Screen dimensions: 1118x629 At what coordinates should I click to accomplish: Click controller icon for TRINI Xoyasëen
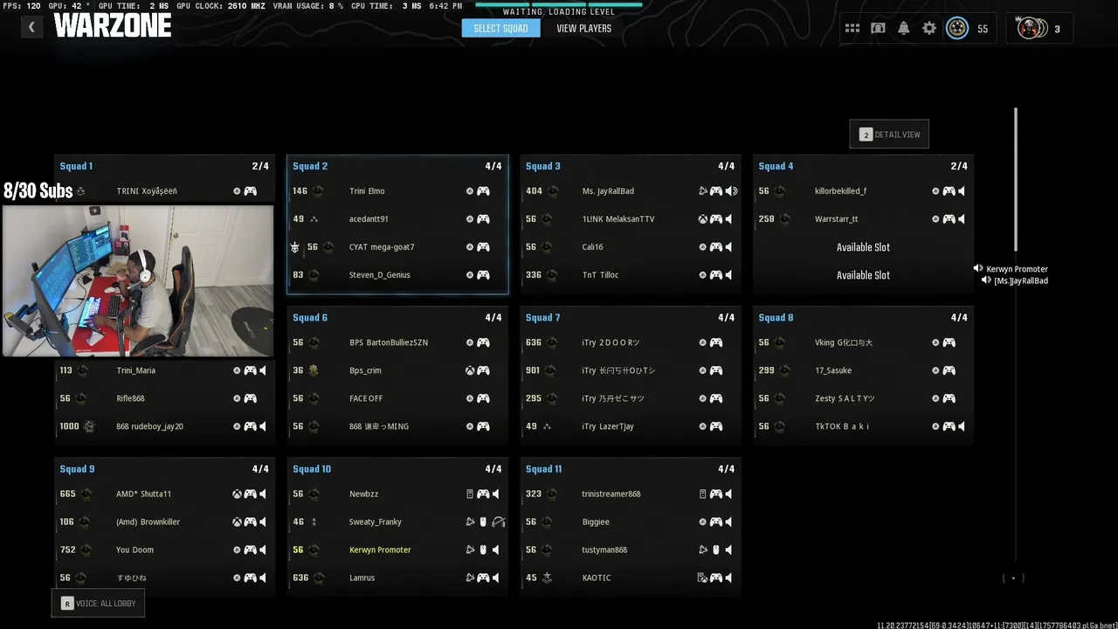pos(250,191)
